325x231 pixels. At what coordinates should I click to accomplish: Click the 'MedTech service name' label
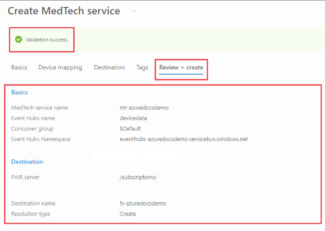[40, 108]
